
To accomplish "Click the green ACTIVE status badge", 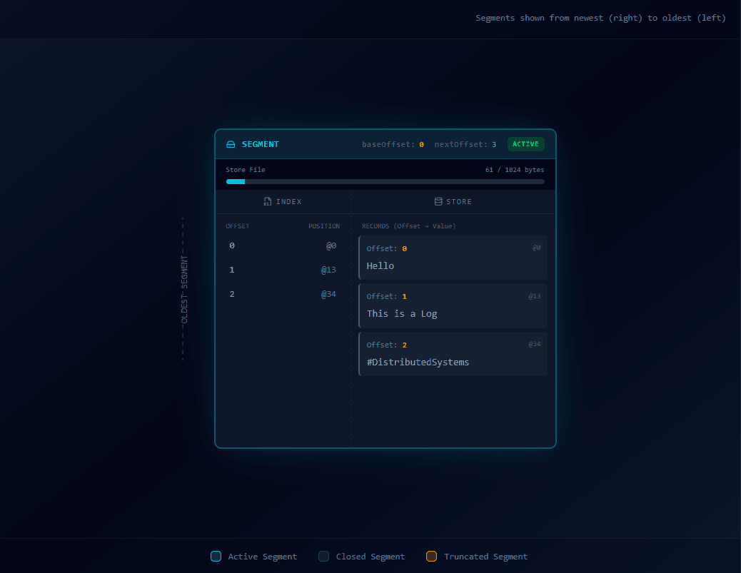I will pyautogui.click(x=525, y=144).
